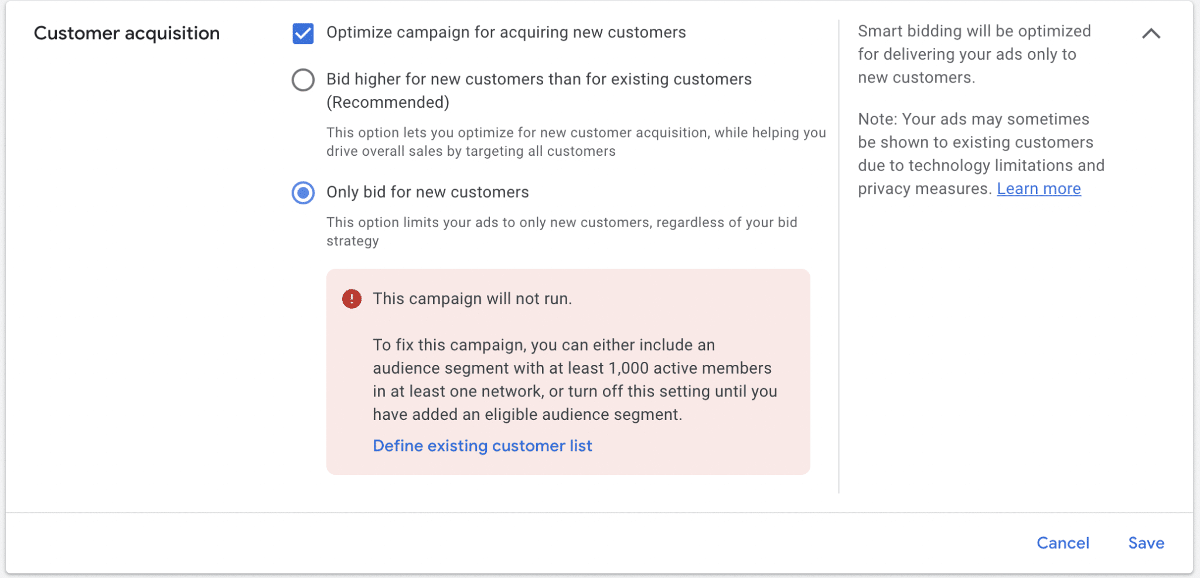Click the 'Bid higher for new customers' label text
This screenshot has width=1200, height=578.
point(538,79)
